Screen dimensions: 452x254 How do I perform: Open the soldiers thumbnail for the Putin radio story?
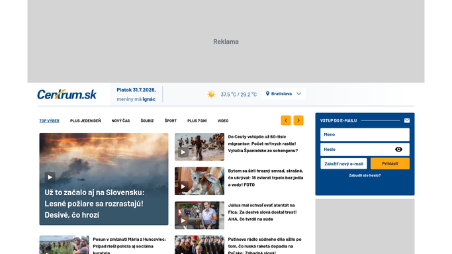[x=199, y=245]
